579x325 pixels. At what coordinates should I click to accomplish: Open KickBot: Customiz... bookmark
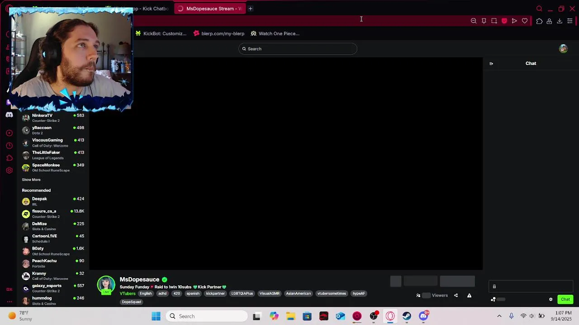coord(161,33)
